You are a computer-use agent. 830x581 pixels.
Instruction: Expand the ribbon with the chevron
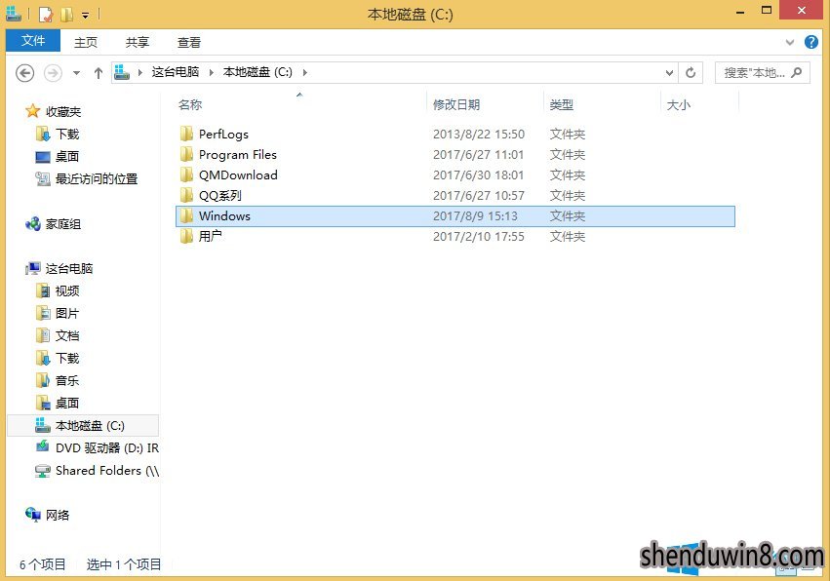pos(790,42)
